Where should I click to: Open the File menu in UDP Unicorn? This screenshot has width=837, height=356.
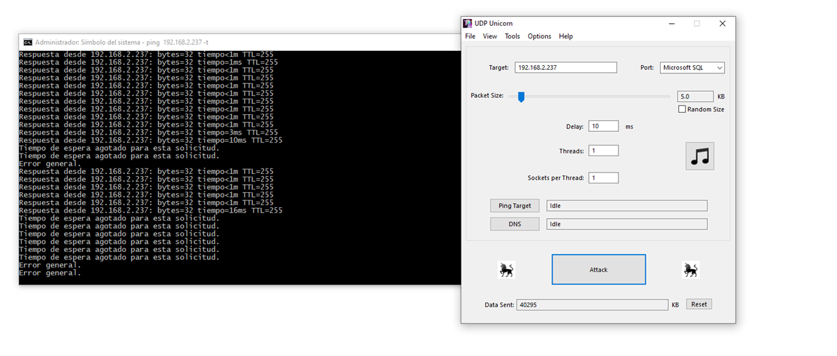[x=470, y=37]
